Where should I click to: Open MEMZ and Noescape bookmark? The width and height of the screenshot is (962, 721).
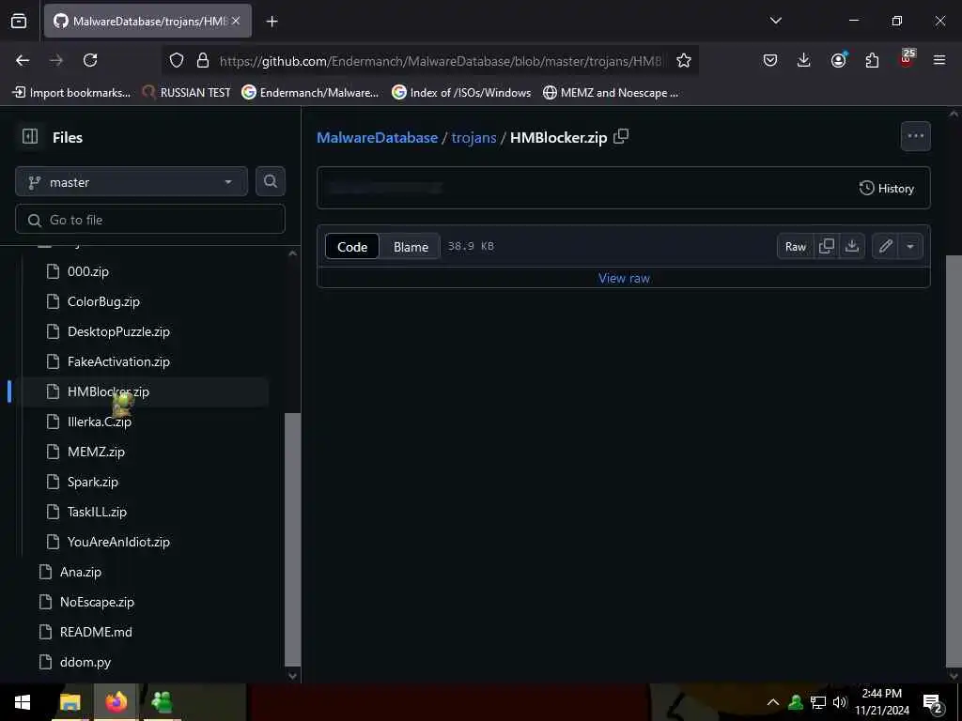(x=611, y=93)
